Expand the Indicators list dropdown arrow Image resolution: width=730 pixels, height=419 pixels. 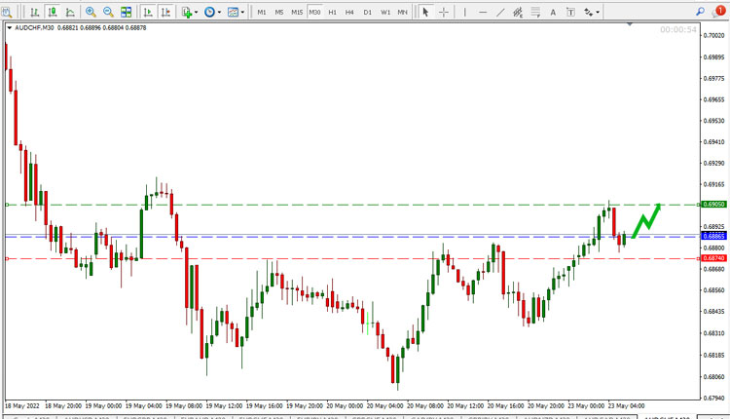196,13
